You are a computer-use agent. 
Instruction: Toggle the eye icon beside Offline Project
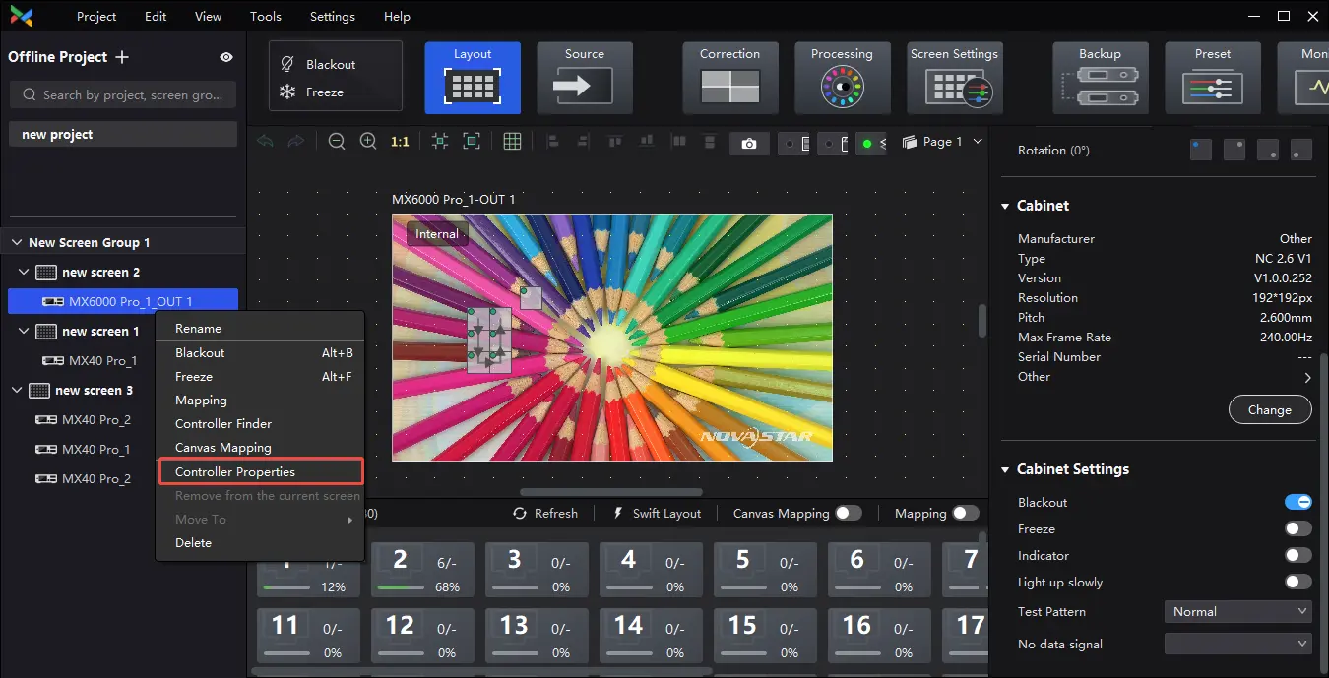[226, 57]
